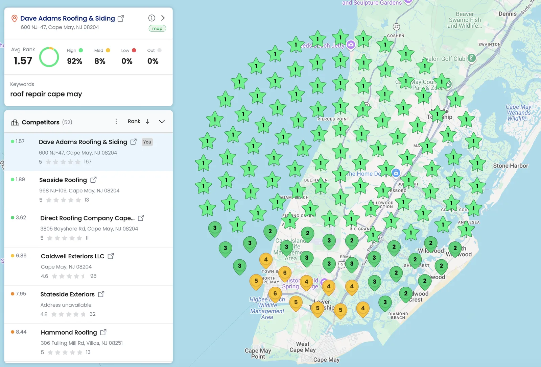Click keyword text 'roof repair cape may'
This screenshot has height=367, width=541.
46,94
